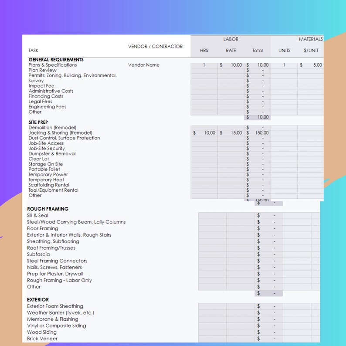The image size is (346, 346).
Task: Click the $/UNIT value 5,00
Action: [x=311, y=65]
